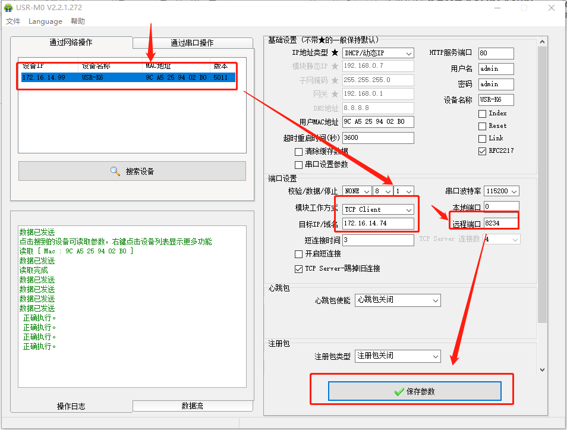
Task: Open the 串口波特率 115200 dropdown
Action: [x=502, y=191]
